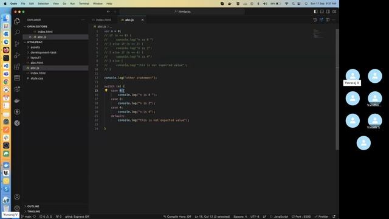Viewport: 389px width, 219px height.
Task: Open the Selection menu
Action: (x=43, y=4)
